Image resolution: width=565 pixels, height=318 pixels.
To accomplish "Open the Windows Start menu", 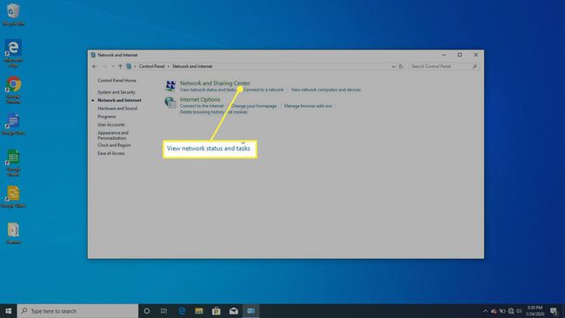I will 9,311.
